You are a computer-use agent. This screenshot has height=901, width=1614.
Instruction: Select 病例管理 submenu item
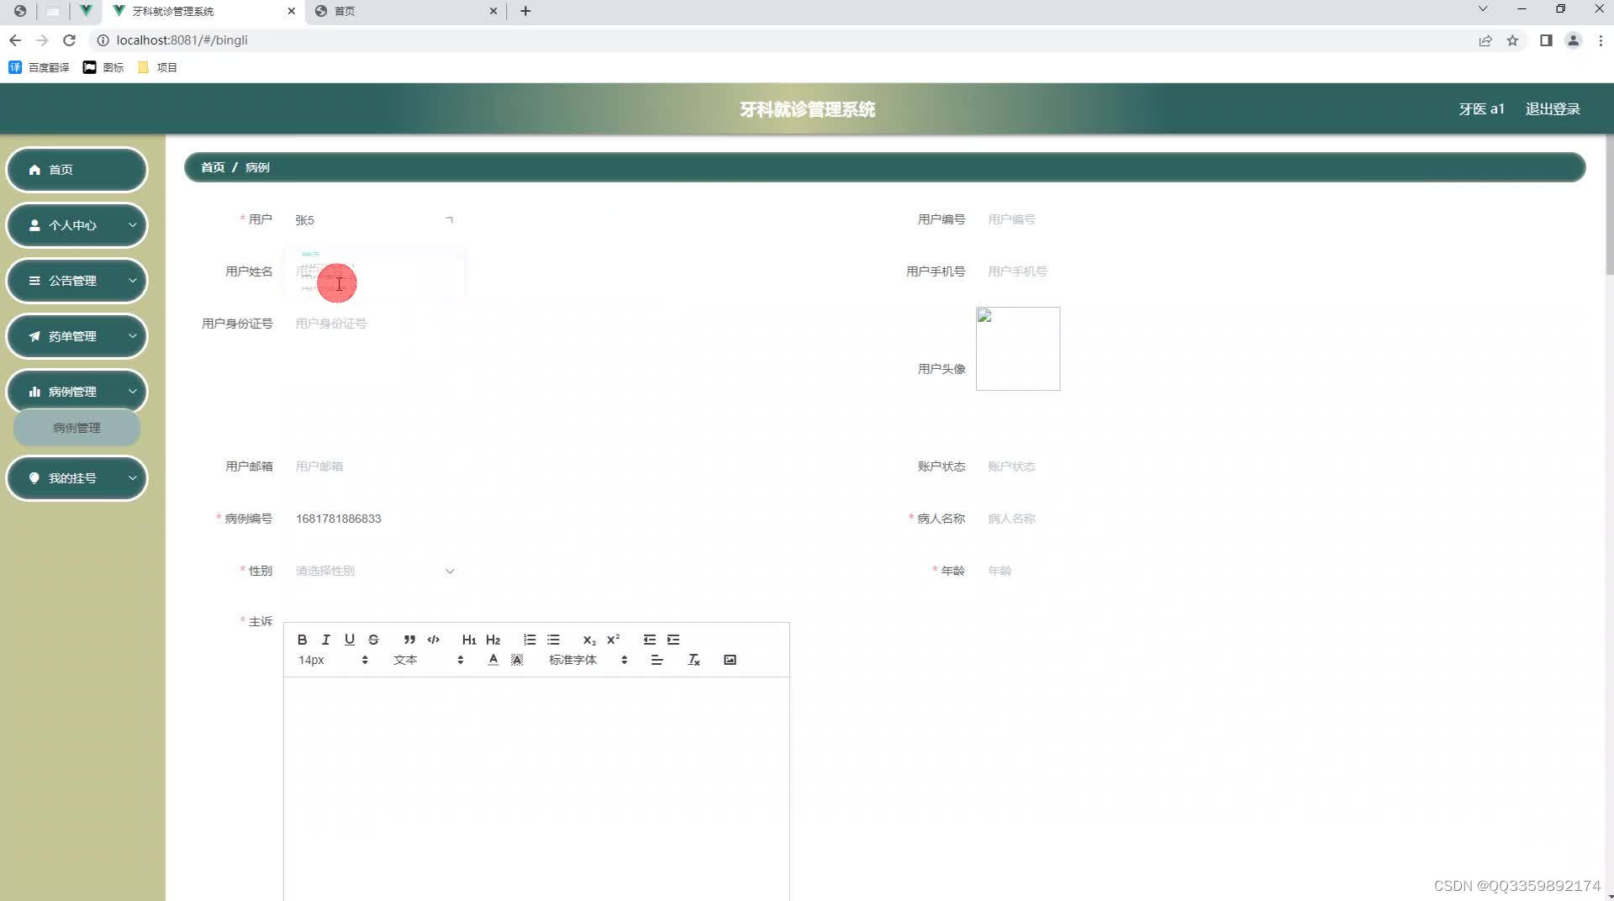tap(76, 428)
